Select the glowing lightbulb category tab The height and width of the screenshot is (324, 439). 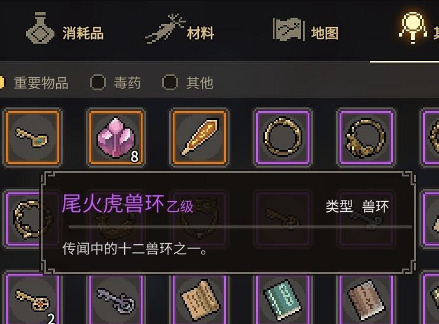[x=418, y=27]
